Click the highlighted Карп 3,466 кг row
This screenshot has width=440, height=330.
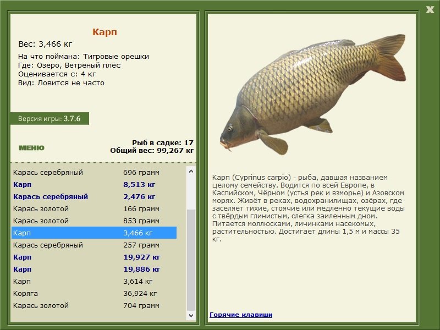[94, 233]
